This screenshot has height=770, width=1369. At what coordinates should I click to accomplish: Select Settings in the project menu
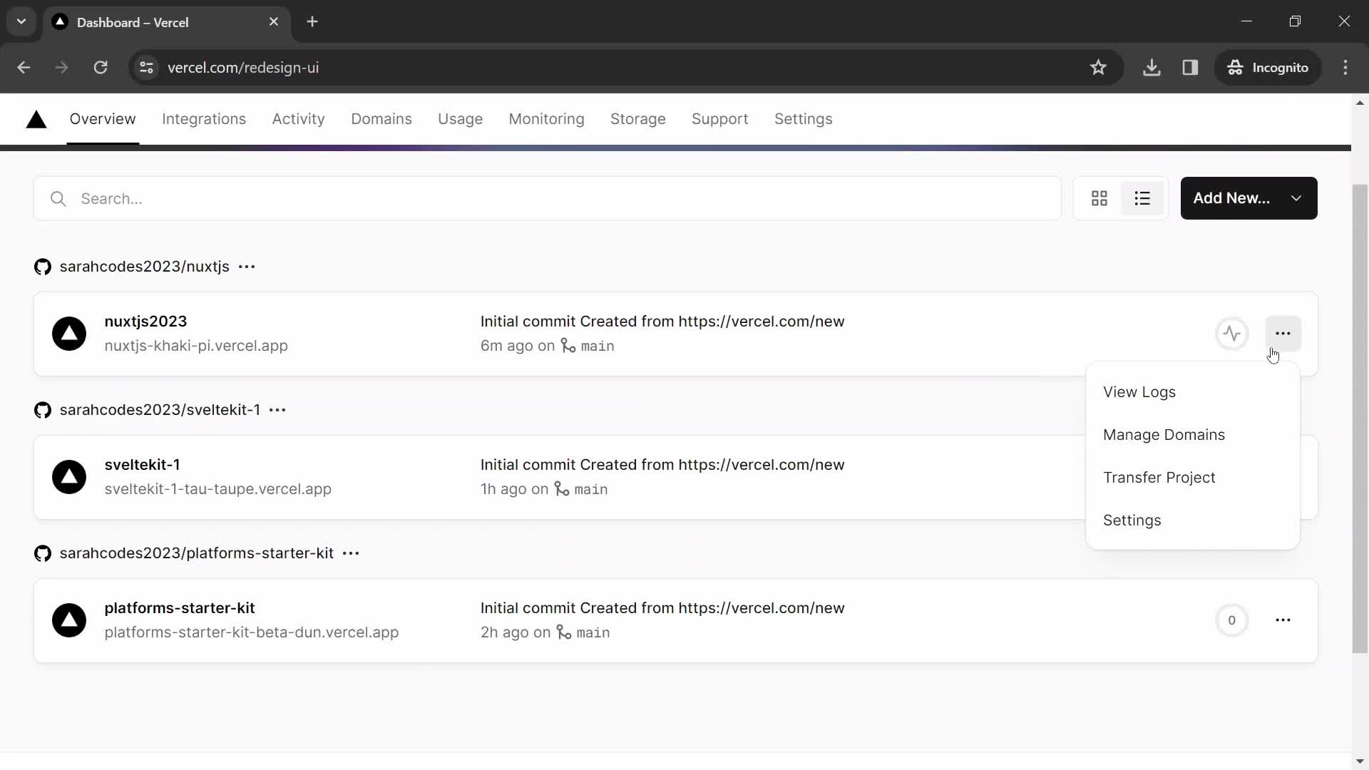[x=1192, y=520]
